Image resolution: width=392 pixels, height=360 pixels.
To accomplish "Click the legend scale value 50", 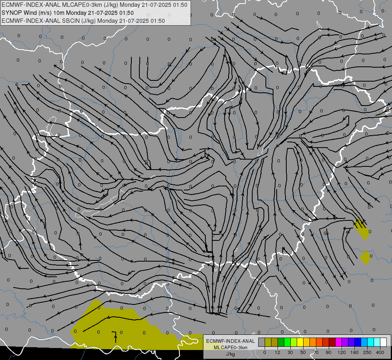I will (x=303, y=352).
